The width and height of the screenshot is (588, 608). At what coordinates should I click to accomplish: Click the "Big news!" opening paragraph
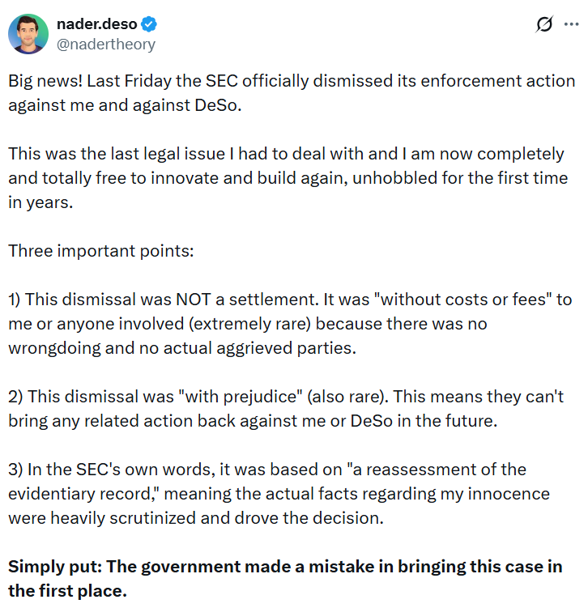(x=292, y=93)
